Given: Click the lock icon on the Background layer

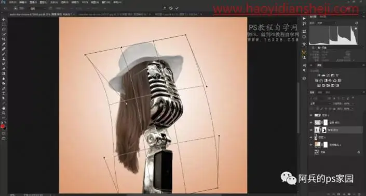Looking at the screenshot, I should pyautogui.click(x=359, y=152).
